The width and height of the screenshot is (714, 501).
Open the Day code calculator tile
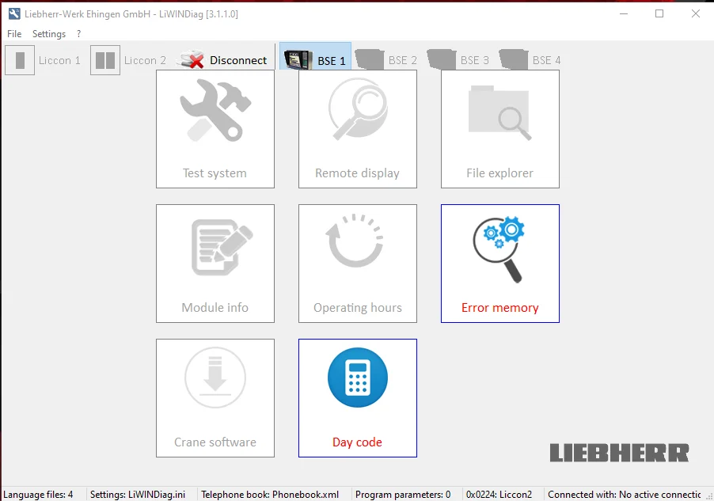click(358, 397)
